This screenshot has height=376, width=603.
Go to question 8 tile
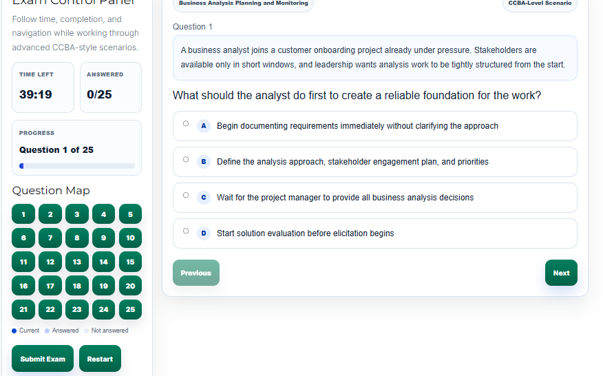[77, 238]
